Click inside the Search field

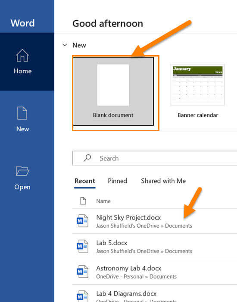(x=155, y=158)
